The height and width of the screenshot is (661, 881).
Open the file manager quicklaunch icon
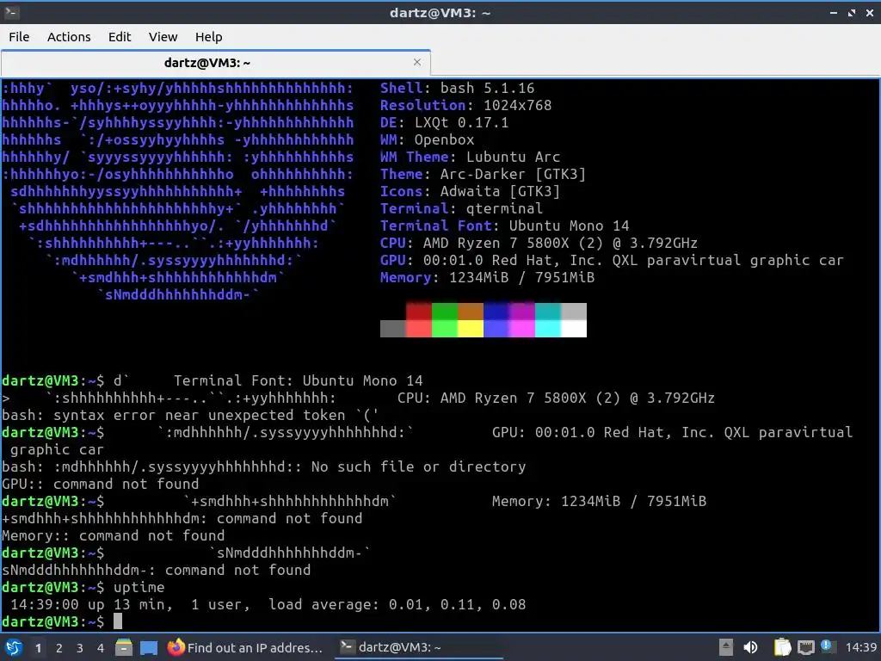[124, 647]
